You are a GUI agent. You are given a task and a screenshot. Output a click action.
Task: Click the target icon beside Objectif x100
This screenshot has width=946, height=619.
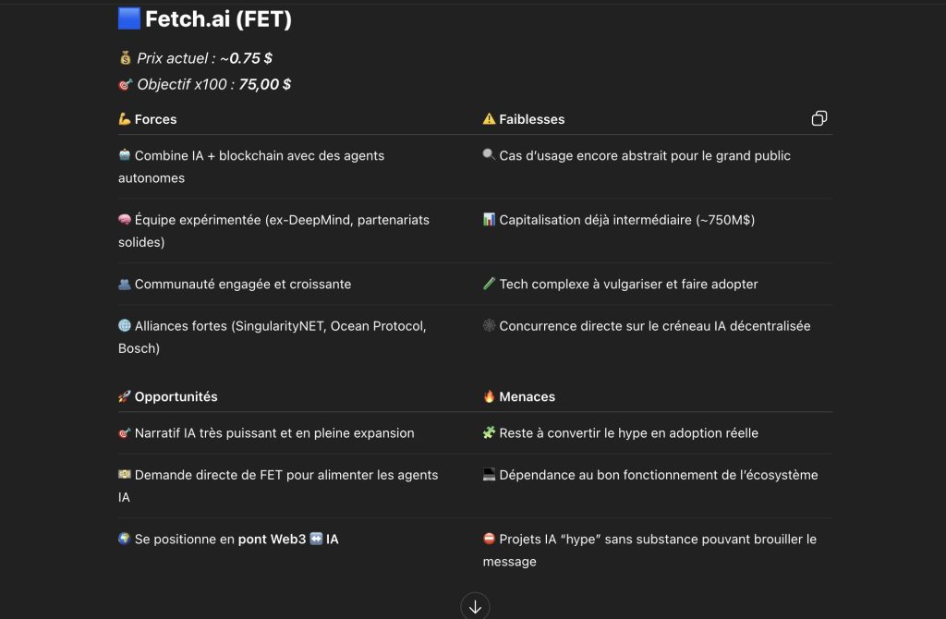pos(125,84)
